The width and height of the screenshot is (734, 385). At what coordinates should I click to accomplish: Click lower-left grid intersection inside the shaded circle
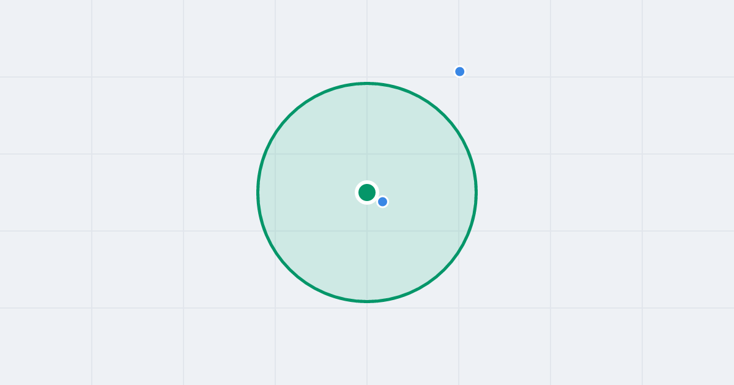(x=275, y=231)
